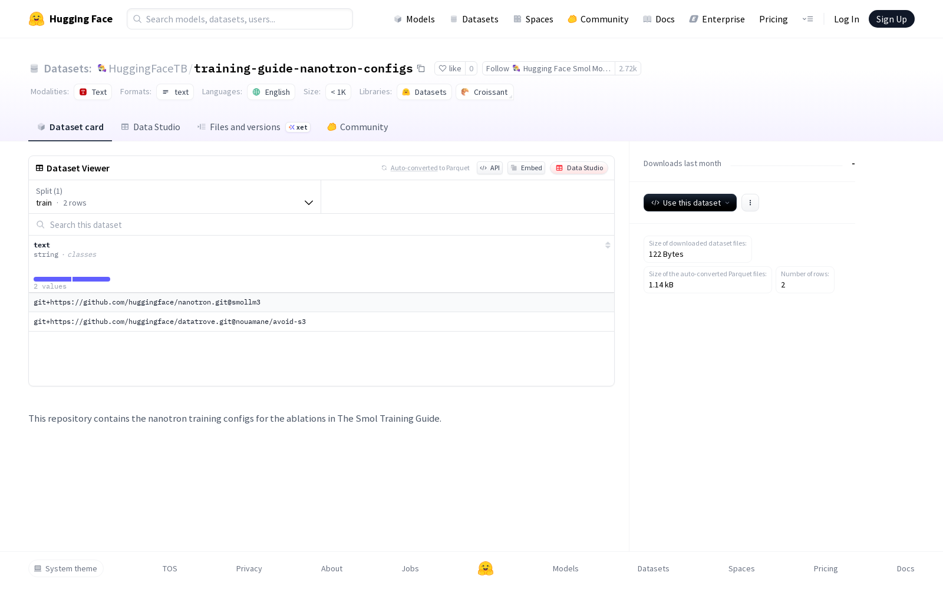Open the HuggingFaceTB organization link
Image resolution: width=943 pixels, height=589 pixels.
pyautogui.click(x=148, y=68)
